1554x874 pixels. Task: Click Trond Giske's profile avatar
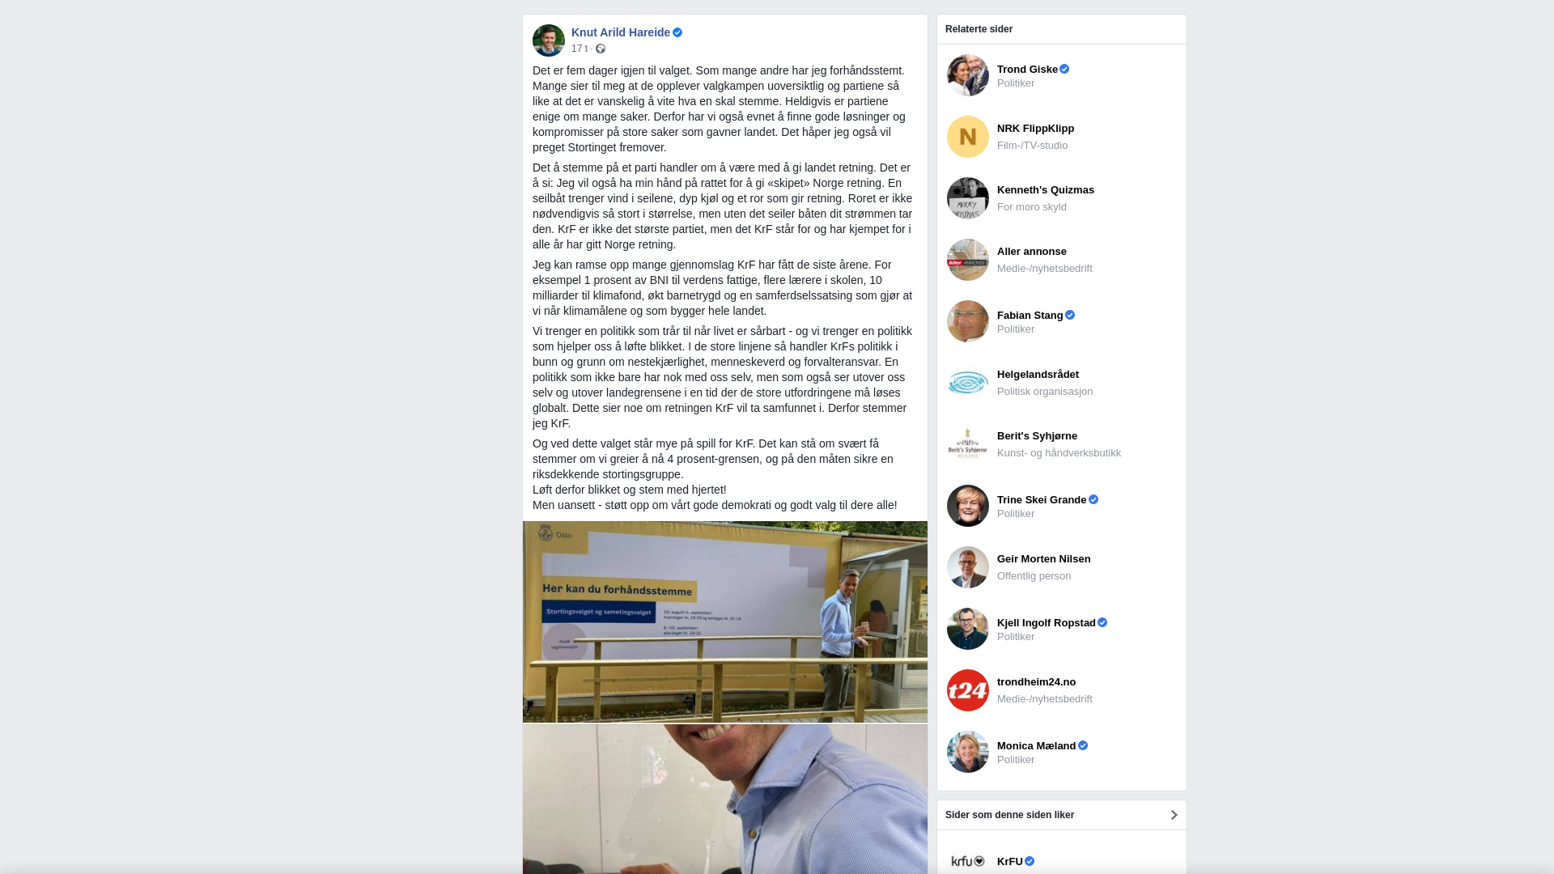tap(968, 75)
